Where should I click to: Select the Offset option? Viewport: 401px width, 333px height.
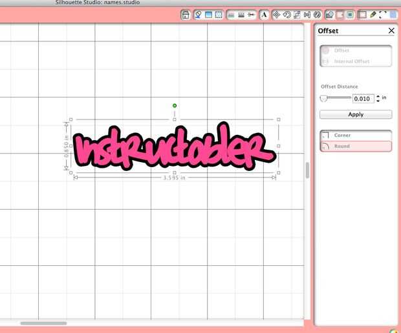click(x=356, y=50)
